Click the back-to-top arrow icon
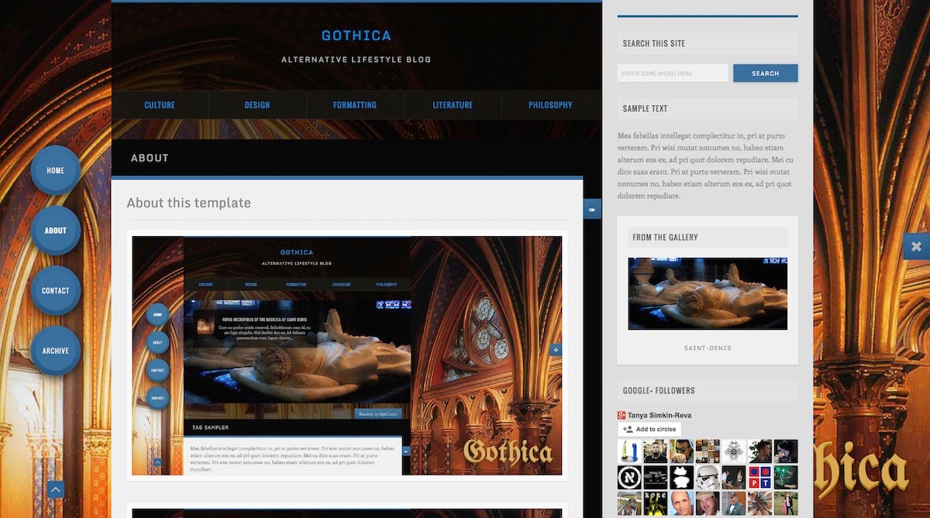This screenshot has width=930, height=518. click(x=55, y=489)
